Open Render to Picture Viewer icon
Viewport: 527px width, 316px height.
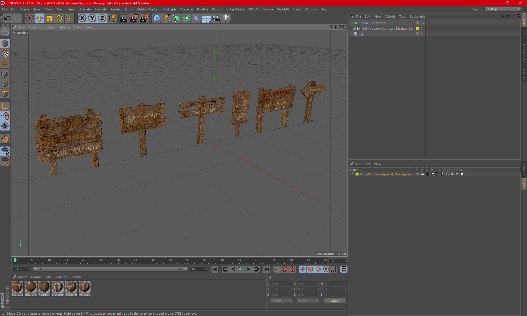tap(134, 18)
